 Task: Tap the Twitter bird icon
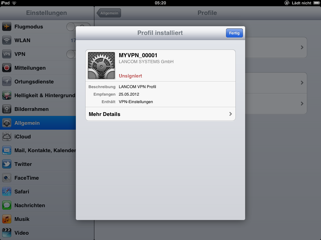click(7, 164)
